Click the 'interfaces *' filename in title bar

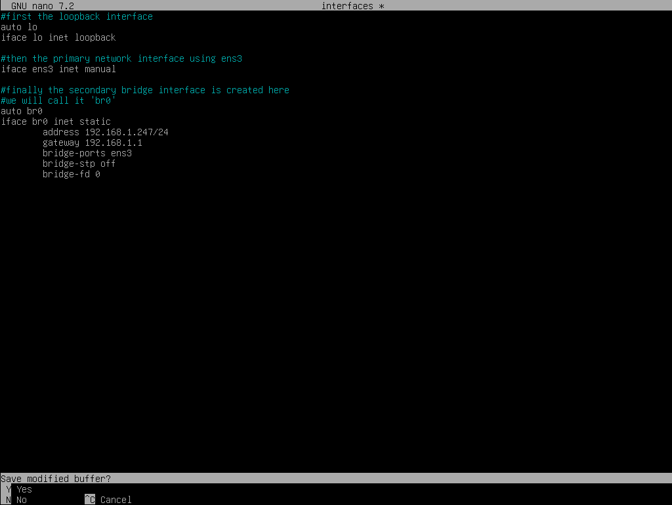352,6
